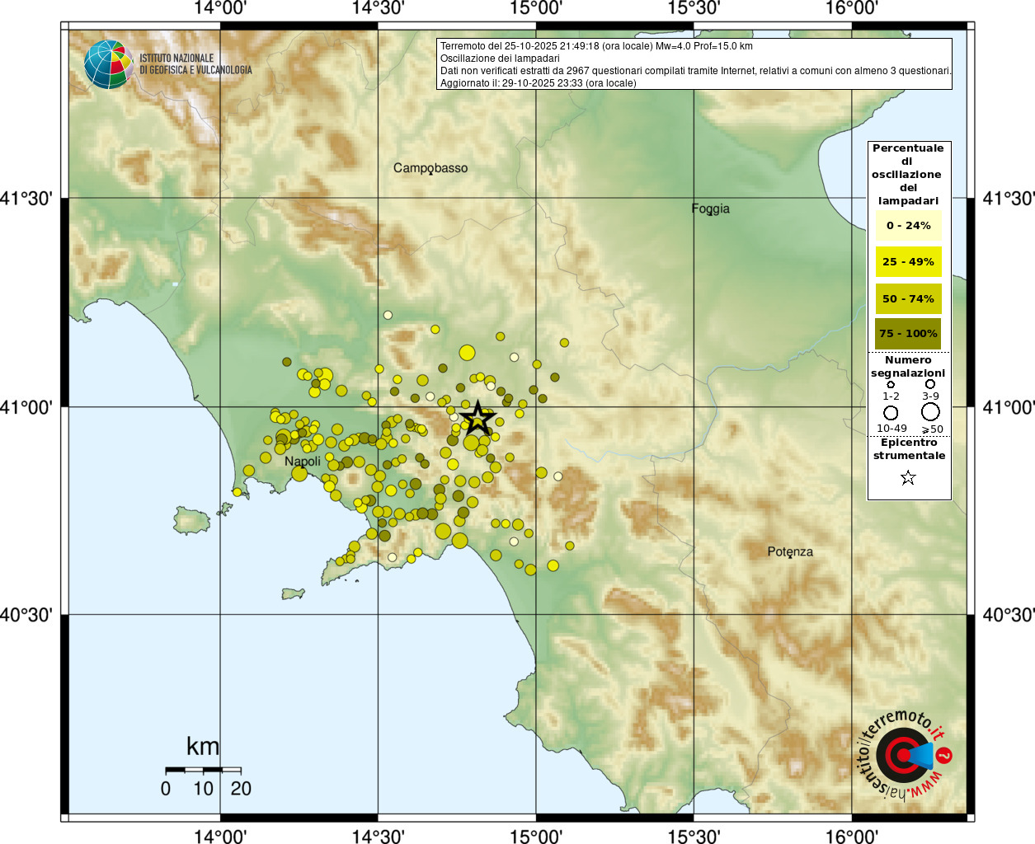Image resolution: width=1035 pixels, height=844 pixels.
Task: Click the bottom 15°30' longitude label
Action: click(694, 836)
